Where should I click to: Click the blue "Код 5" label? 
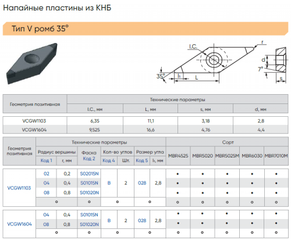point(142,160)
